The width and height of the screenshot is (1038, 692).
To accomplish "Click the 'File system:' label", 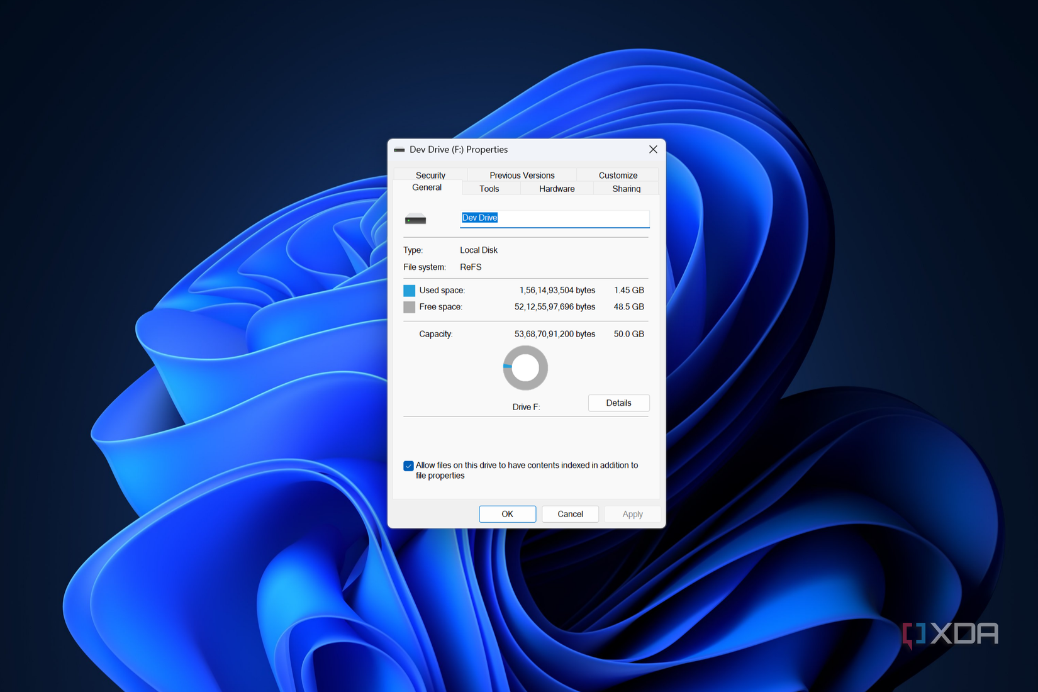I will coord(425,267).
